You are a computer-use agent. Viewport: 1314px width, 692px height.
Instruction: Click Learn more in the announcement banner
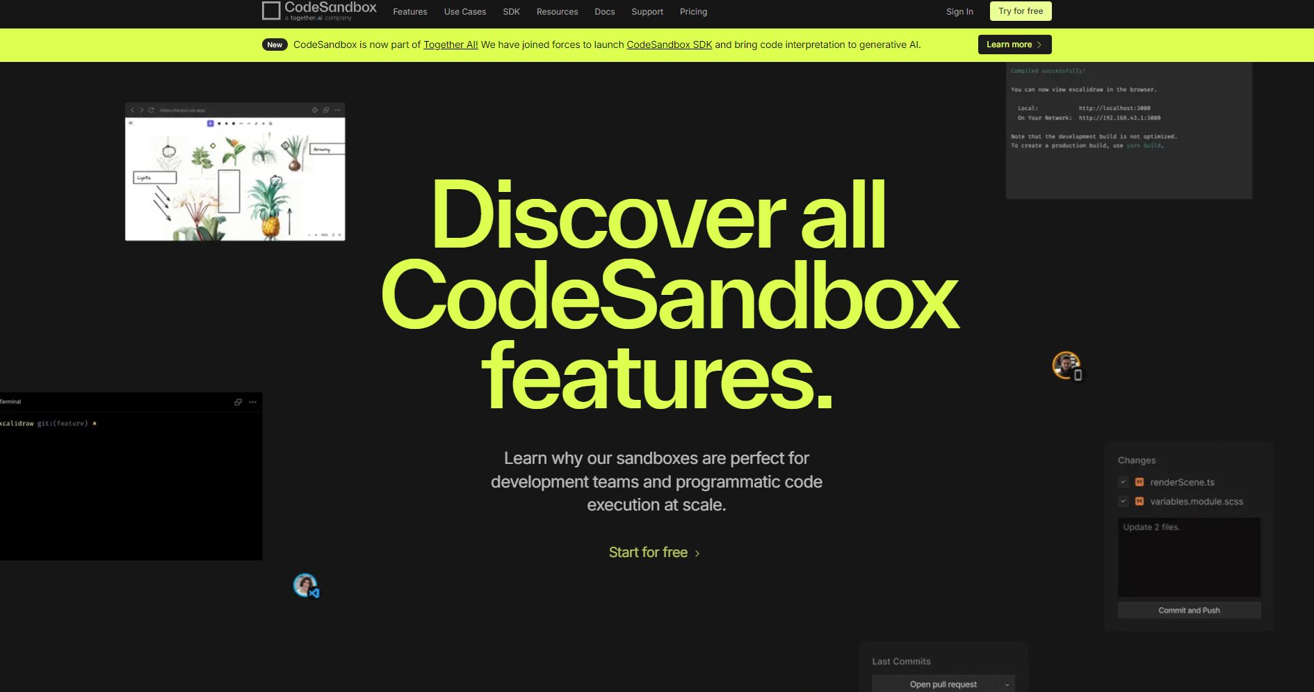click(1014, 45)
